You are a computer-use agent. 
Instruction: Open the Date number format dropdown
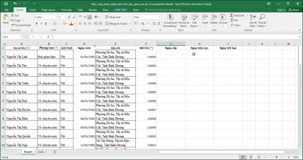159,17
